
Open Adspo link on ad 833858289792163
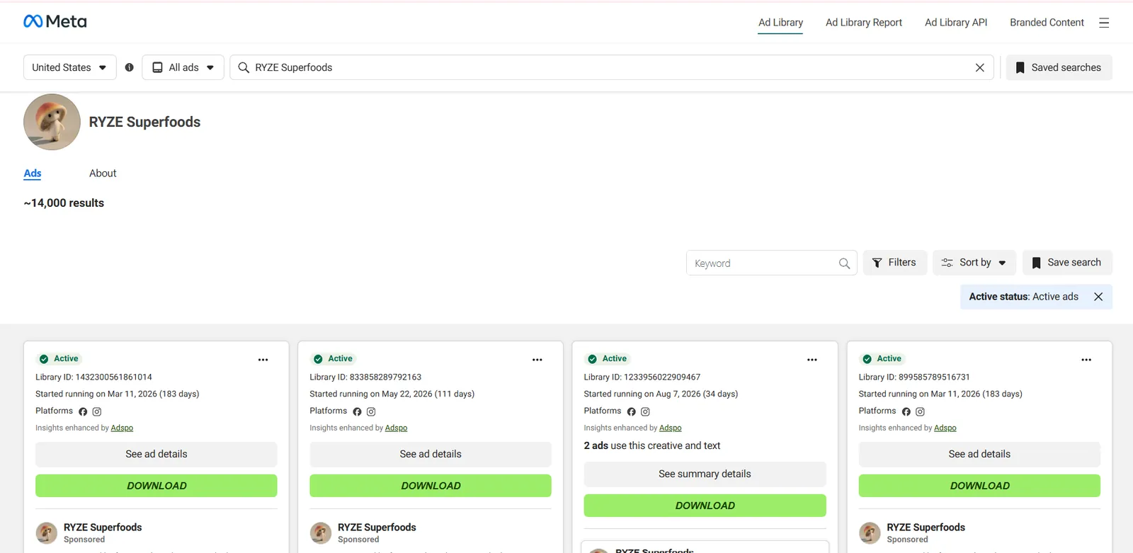396,428
